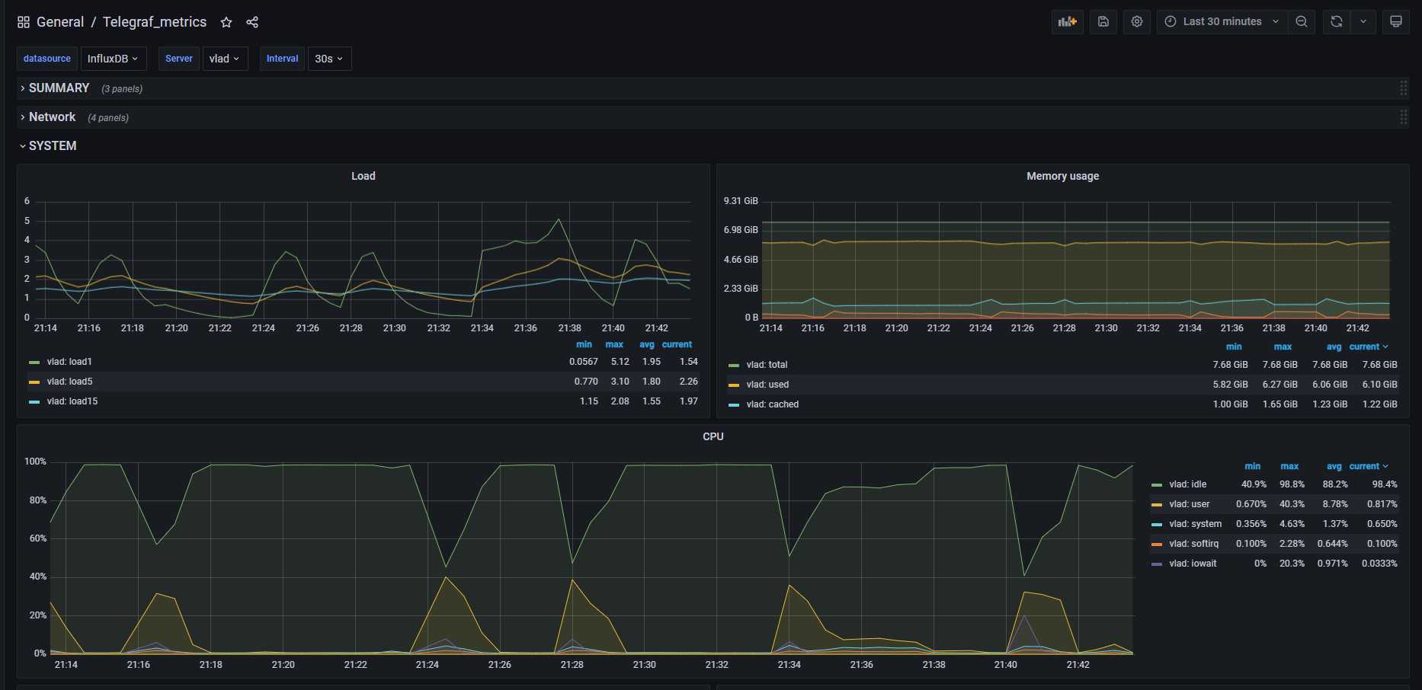Toggle vlad: cached memory series
1422x690 pixels.
coord(773,404)
